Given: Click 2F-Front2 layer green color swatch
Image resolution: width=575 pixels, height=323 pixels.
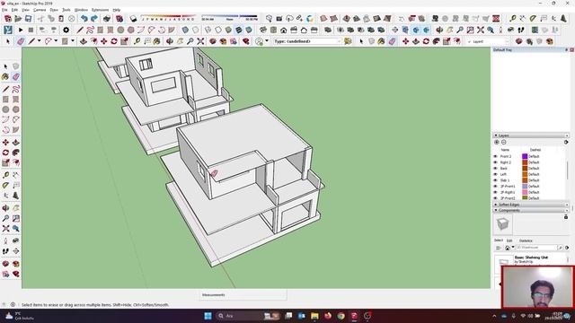Looking at the screenshot, I should click(525, 198).
